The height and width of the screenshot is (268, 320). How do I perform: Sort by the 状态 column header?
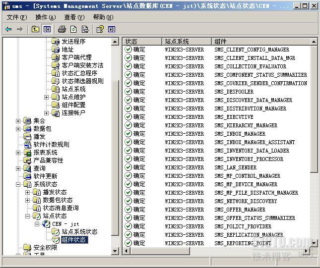click(x=142, y=42)
